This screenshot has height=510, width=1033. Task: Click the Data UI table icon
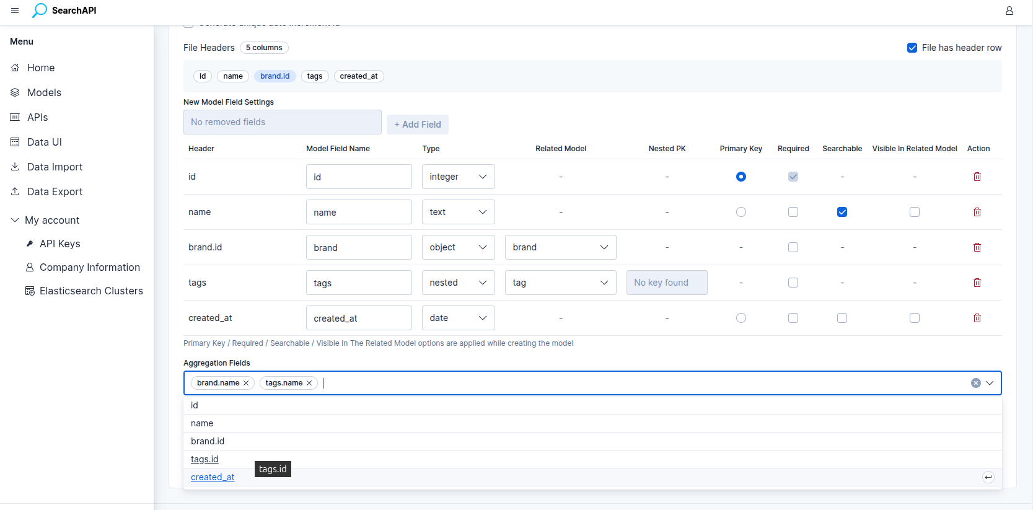pyautogui.click(x=15, y=142)
